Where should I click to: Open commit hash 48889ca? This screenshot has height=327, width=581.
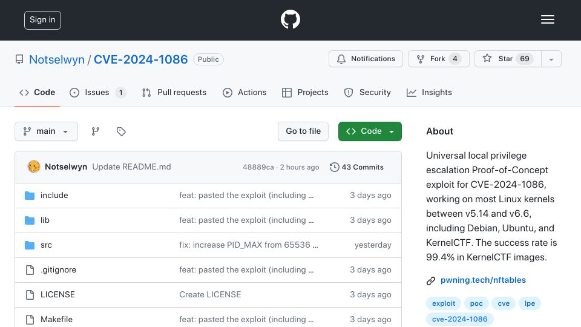pyautogui.click(x=258, y=167)
